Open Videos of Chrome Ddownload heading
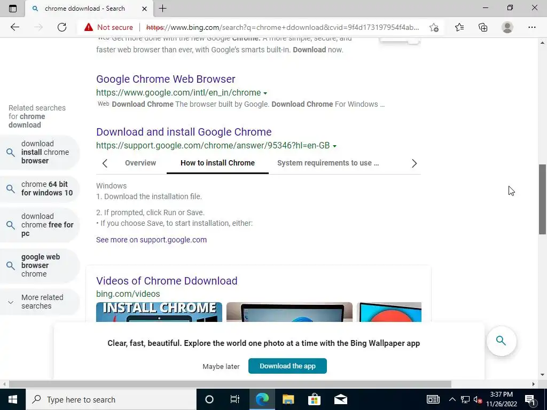The width and height of the screenshot is (547, 410). coord(167,281)
